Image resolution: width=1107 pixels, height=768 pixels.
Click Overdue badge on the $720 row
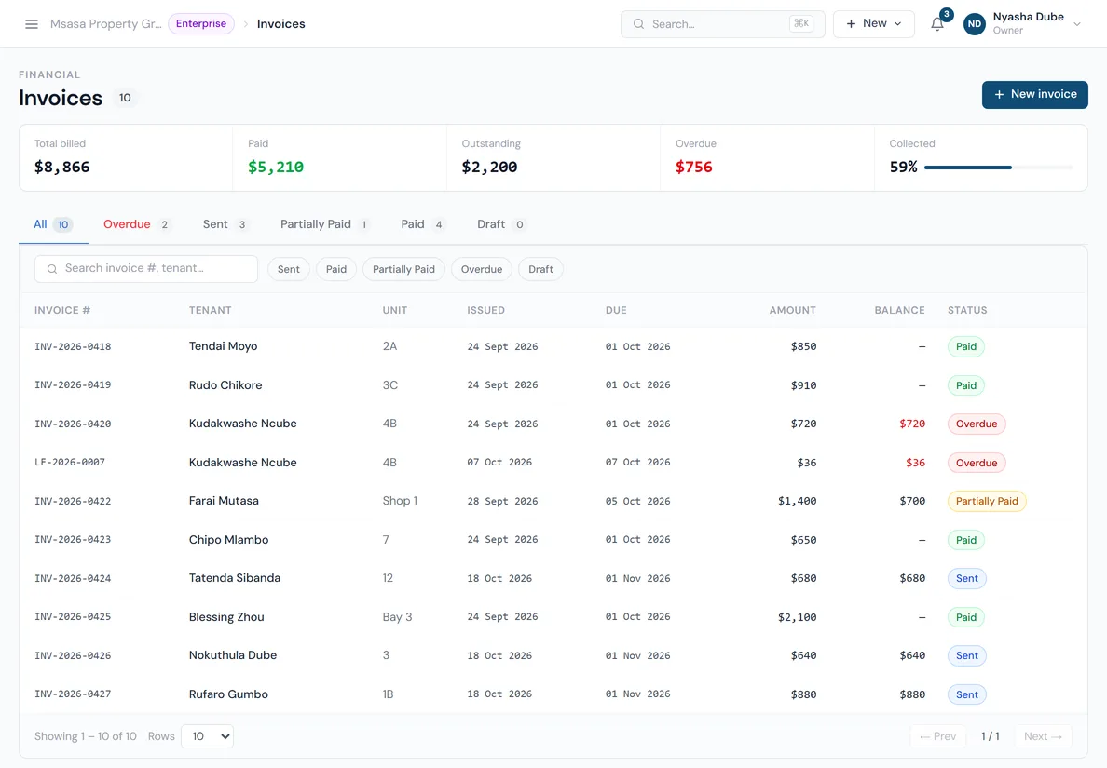977,424
